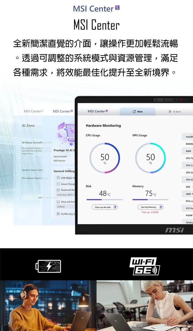Click the Keyboard Backlight setting icon
Viewport: 193px width, 331px height.
pyautogui.click(x=58, y=190)
